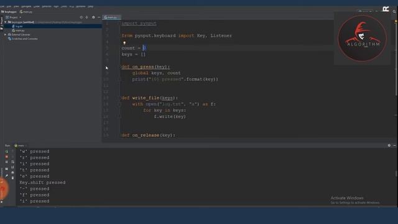The image size is (398, 224).
Task: Open the Refactor menu
Action: click(47, 6)
